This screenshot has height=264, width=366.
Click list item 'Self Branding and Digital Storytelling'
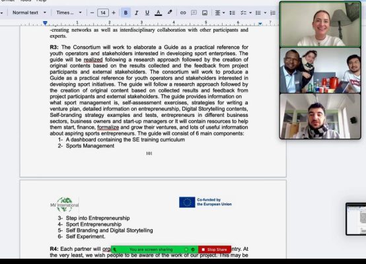tap(109, 230)
